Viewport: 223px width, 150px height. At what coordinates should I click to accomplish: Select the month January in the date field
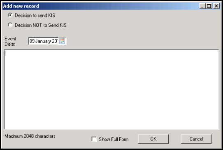[x=43, y=41]
